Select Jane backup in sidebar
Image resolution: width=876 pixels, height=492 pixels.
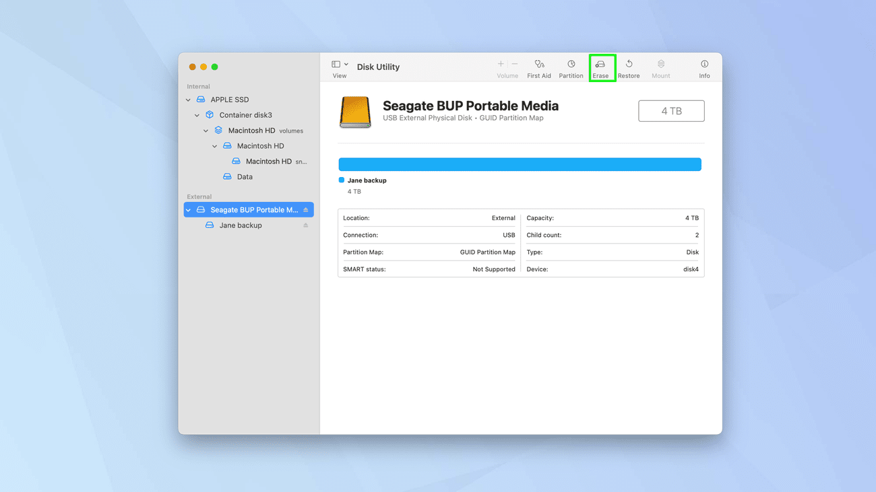tap(241, 225)
